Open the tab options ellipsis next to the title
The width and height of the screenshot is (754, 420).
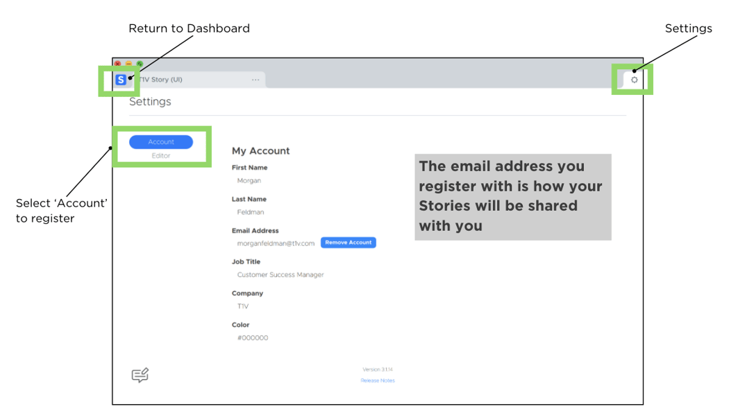click(x=255, y=79)
